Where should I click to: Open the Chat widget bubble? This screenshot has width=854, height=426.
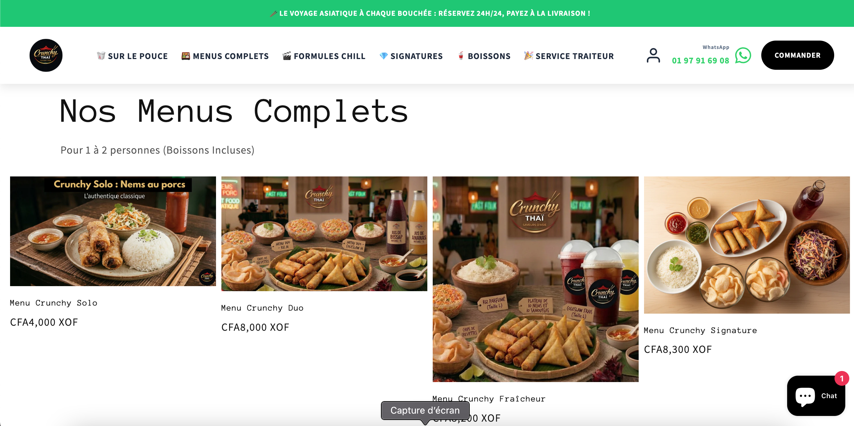pos(816,396)
